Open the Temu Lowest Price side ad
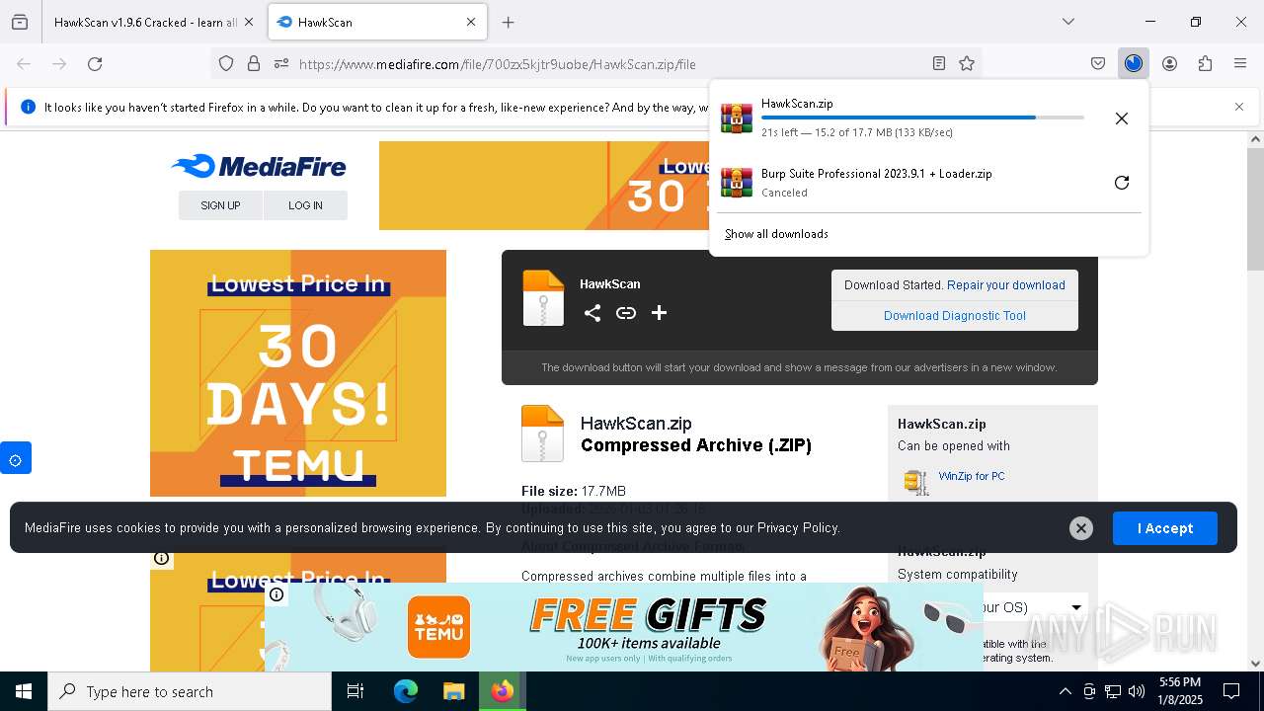Viewport: 1264px width, 711px height. (298, 373)
